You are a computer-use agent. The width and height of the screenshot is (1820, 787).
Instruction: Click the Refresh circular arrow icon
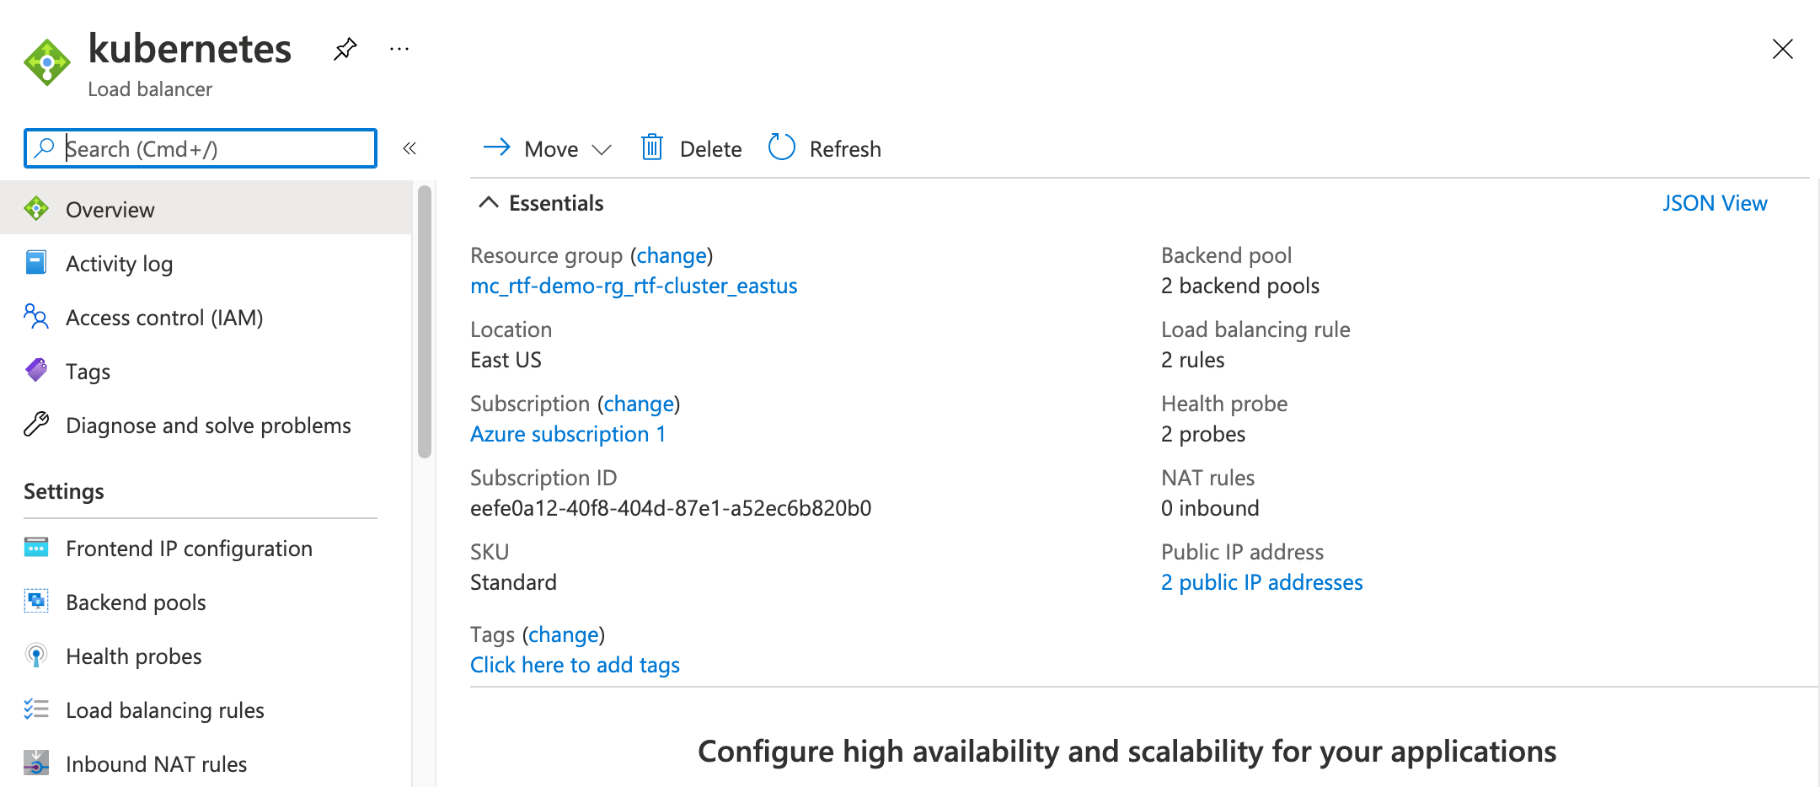click(781, 147)
